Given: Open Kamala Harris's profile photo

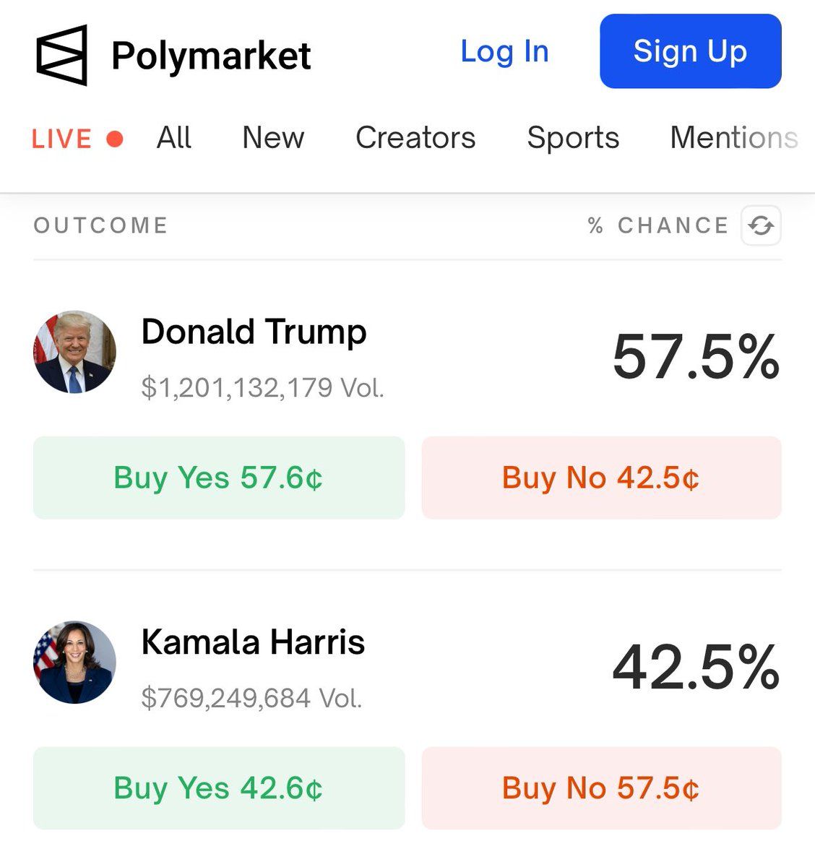Looking at the screenshot, I should (x=74, y=663).
